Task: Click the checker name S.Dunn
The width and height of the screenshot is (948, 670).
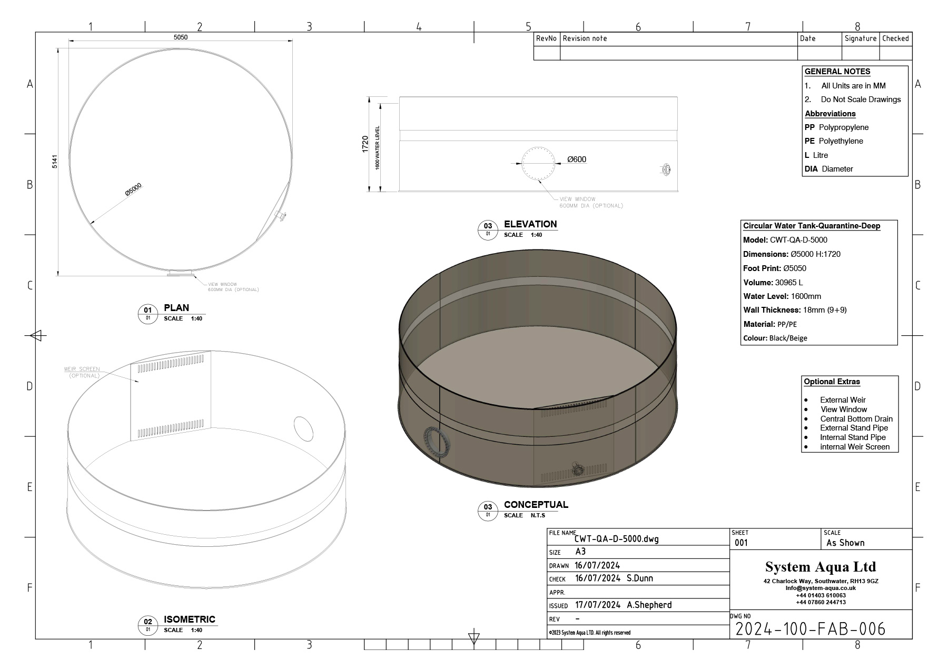Action: click(x=639, y=578)
